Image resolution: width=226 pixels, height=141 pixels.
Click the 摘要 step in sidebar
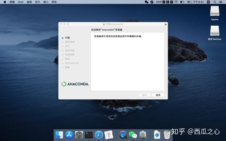[67, 67]
